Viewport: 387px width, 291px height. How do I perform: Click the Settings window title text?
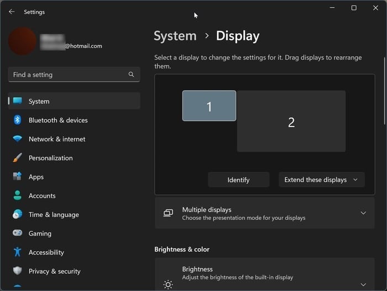[x=34, y=12]
